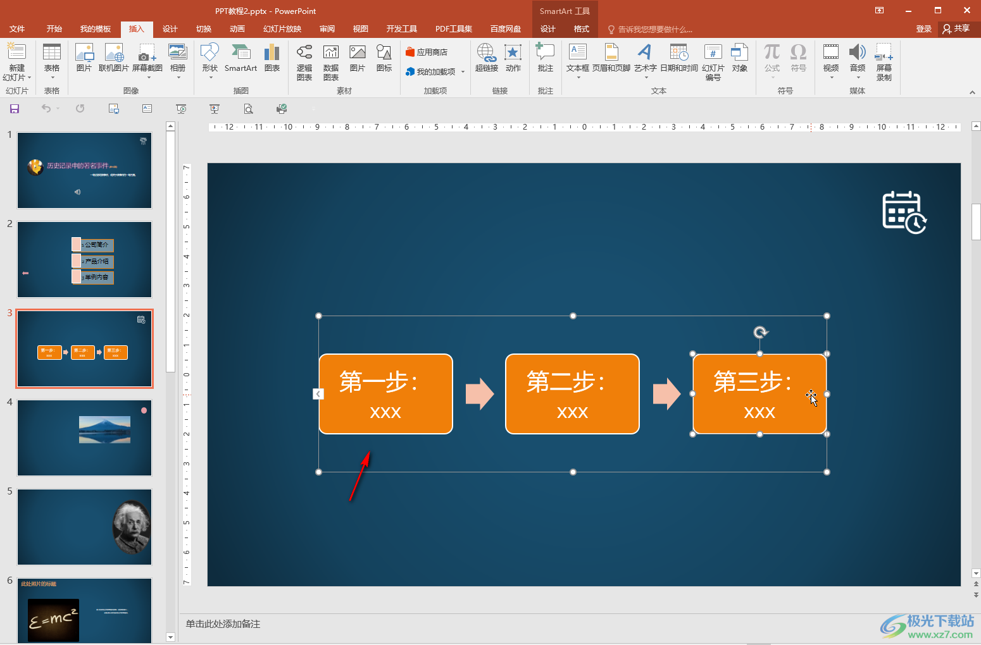
Task: Open the SmartArt Tools Format (格式) tab
Action: (581, 29)
